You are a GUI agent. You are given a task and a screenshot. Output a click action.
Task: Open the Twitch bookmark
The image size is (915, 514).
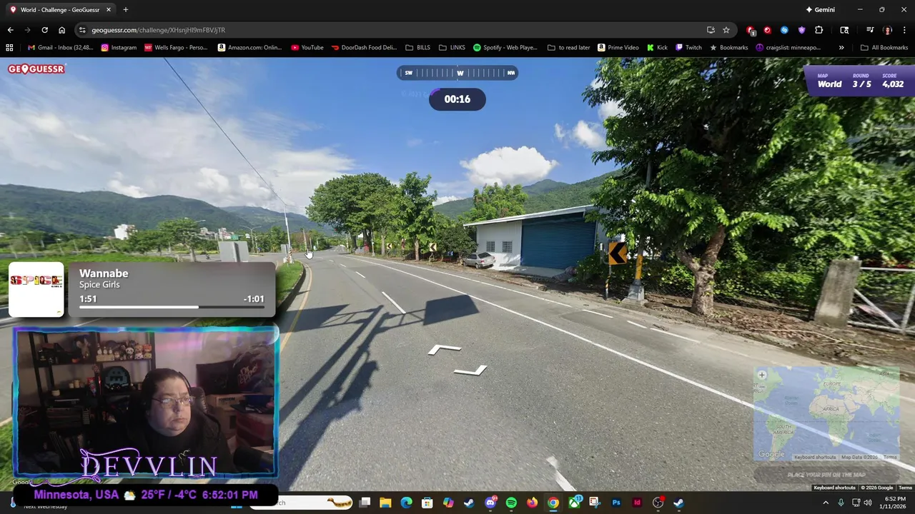(x=689, y=48)
